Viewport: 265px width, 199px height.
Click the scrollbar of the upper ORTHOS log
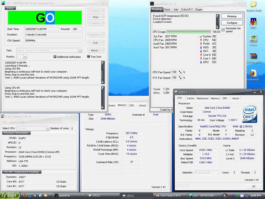(103, 73)
